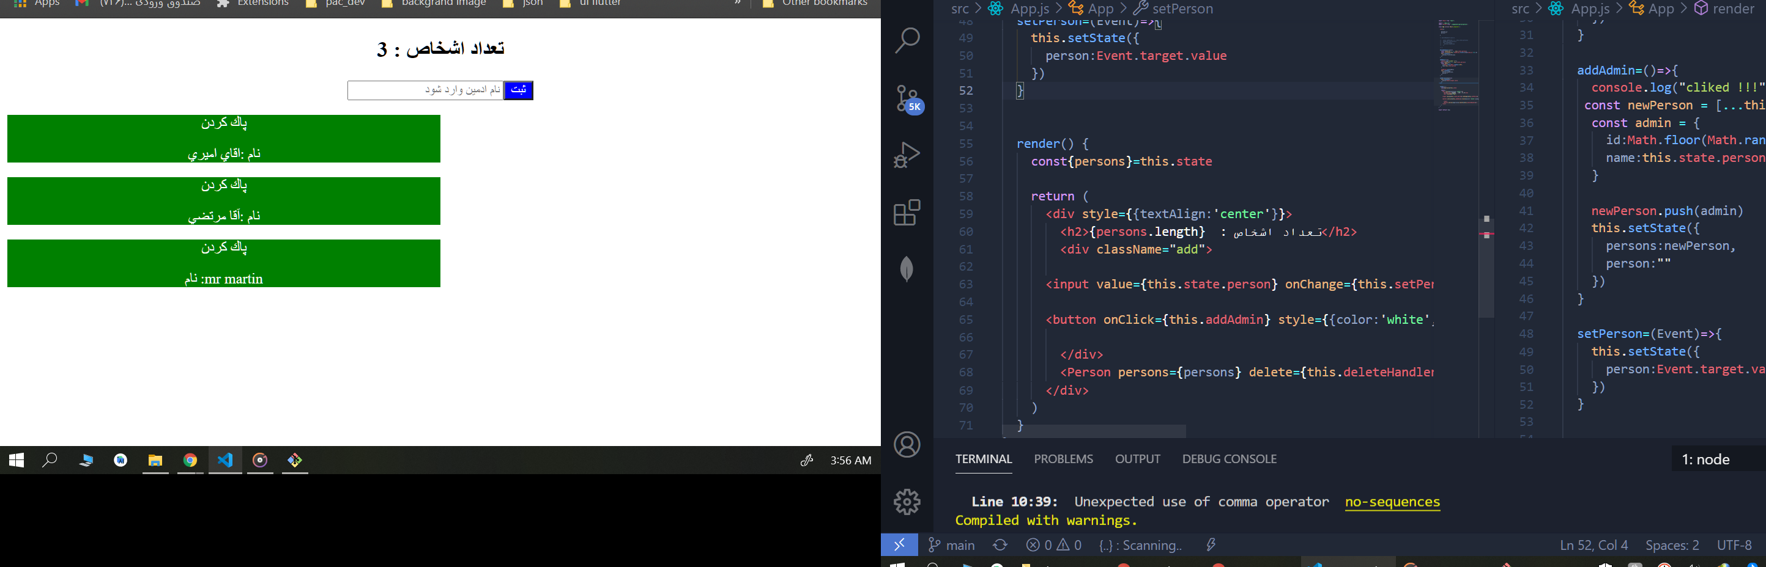Image resolution: width=1766 pixels, height=567 pixels.
Task: Open the Source Control view showing 5K badge
Action: 907,98
